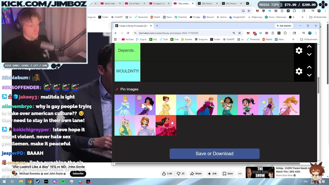Open Drudge bookmark in back browser window
The width and height of the screenshot is (329, 185).
[195, 17]
